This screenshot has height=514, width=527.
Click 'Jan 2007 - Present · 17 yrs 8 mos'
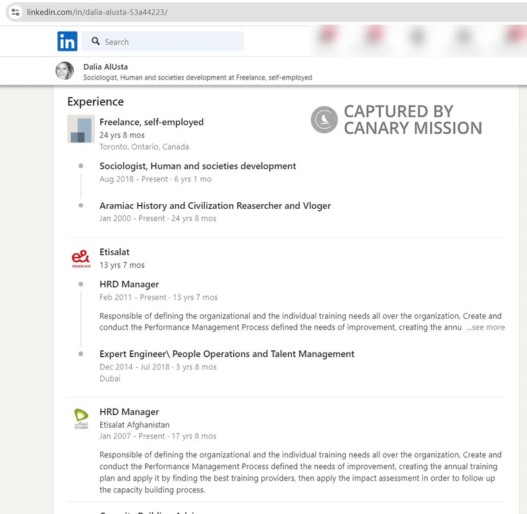(x=158, y=436)
